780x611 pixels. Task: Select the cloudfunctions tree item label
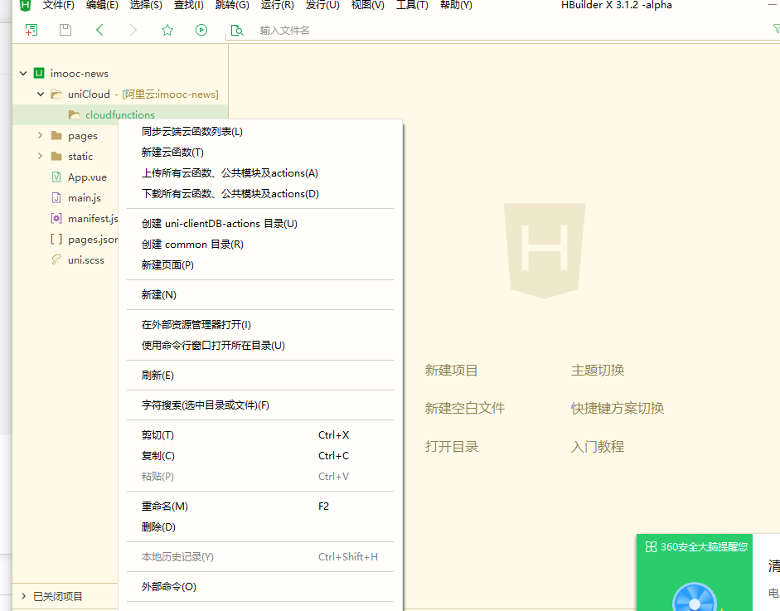click(x=120, y=115)
